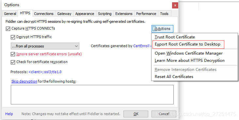Open the Skip decryption link
Screen dimensions: 239x120
pyautogui.click(x=24, y=81)
